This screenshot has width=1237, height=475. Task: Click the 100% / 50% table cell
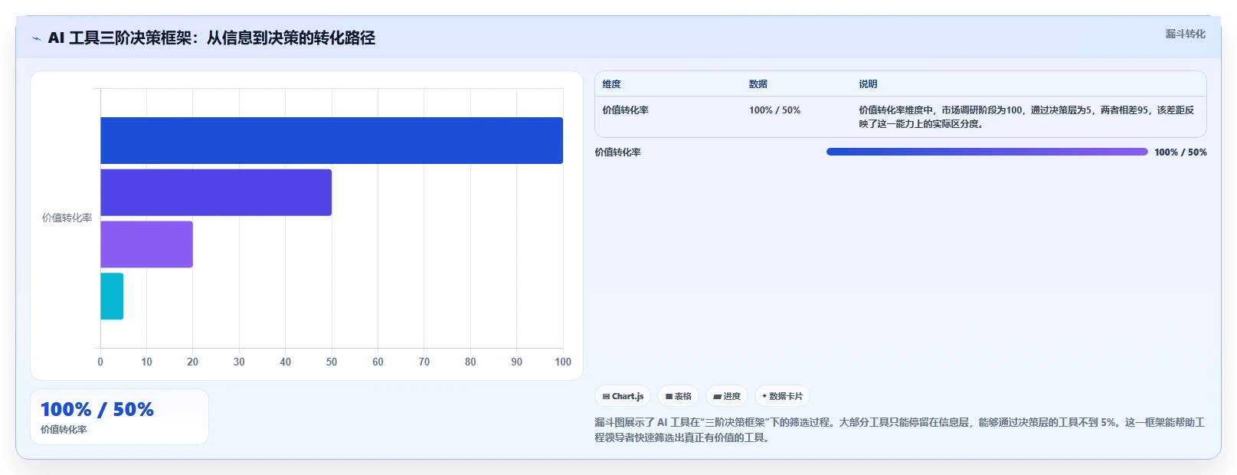774,110
